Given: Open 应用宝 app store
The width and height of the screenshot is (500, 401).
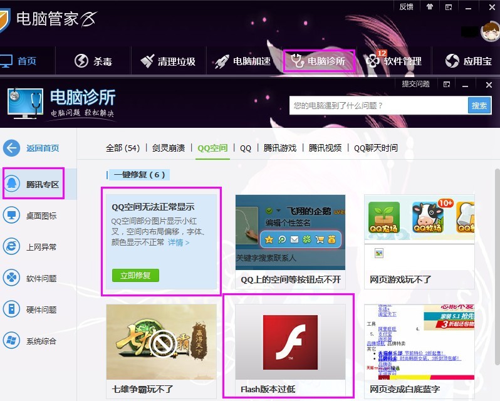Looking at the screenshot, I should (469, 61).
